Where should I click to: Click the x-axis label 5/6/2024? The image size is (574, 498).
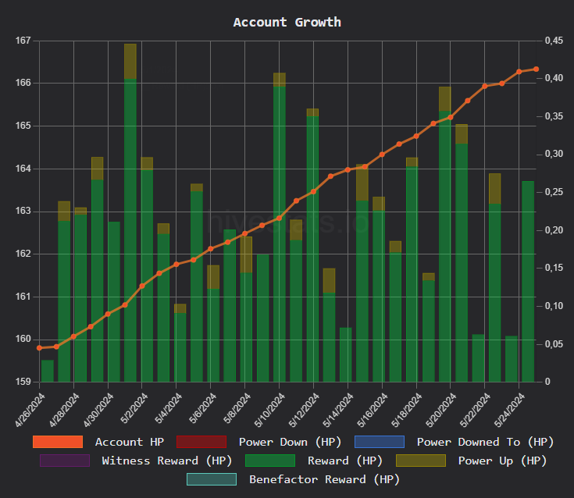202,408
